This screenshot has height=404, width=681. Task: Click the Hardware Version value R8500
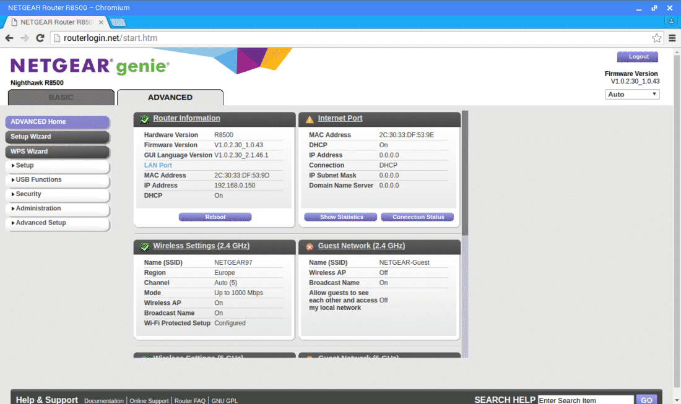(223, 135)
